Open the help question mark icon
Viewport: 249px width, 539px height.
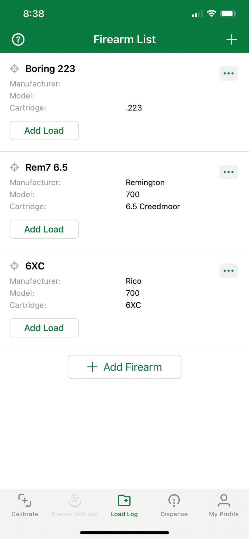18,40
